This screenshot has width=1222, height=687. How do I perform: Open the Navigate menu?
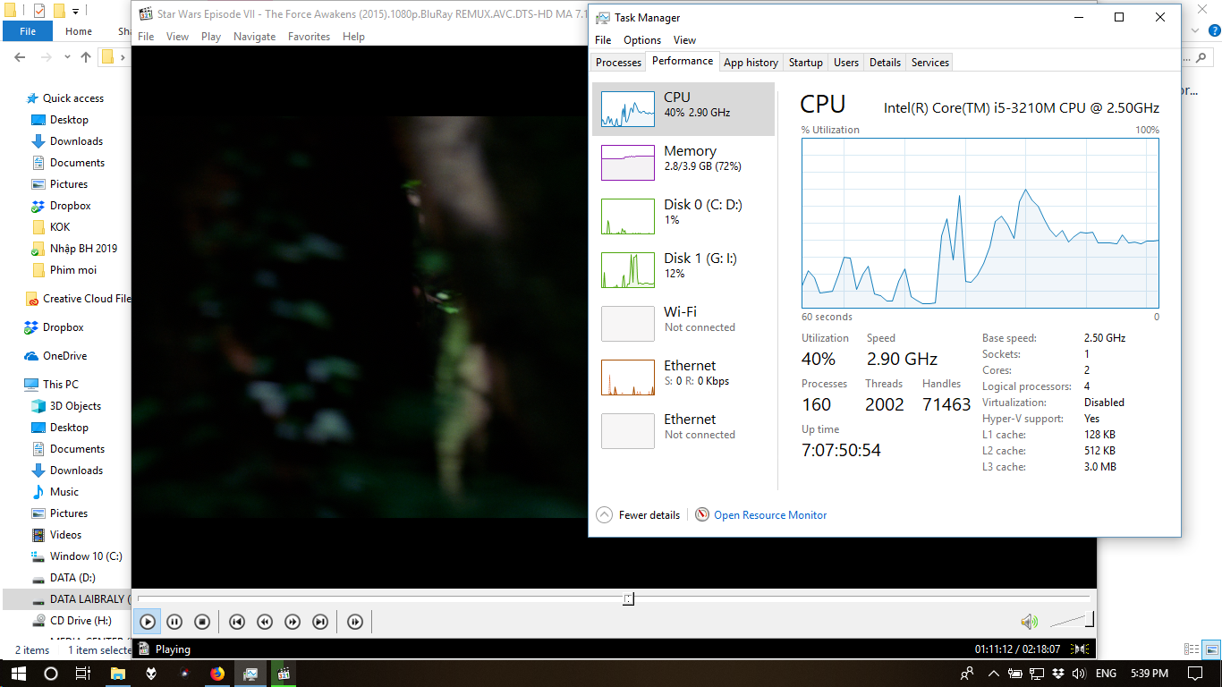[254, 37]
